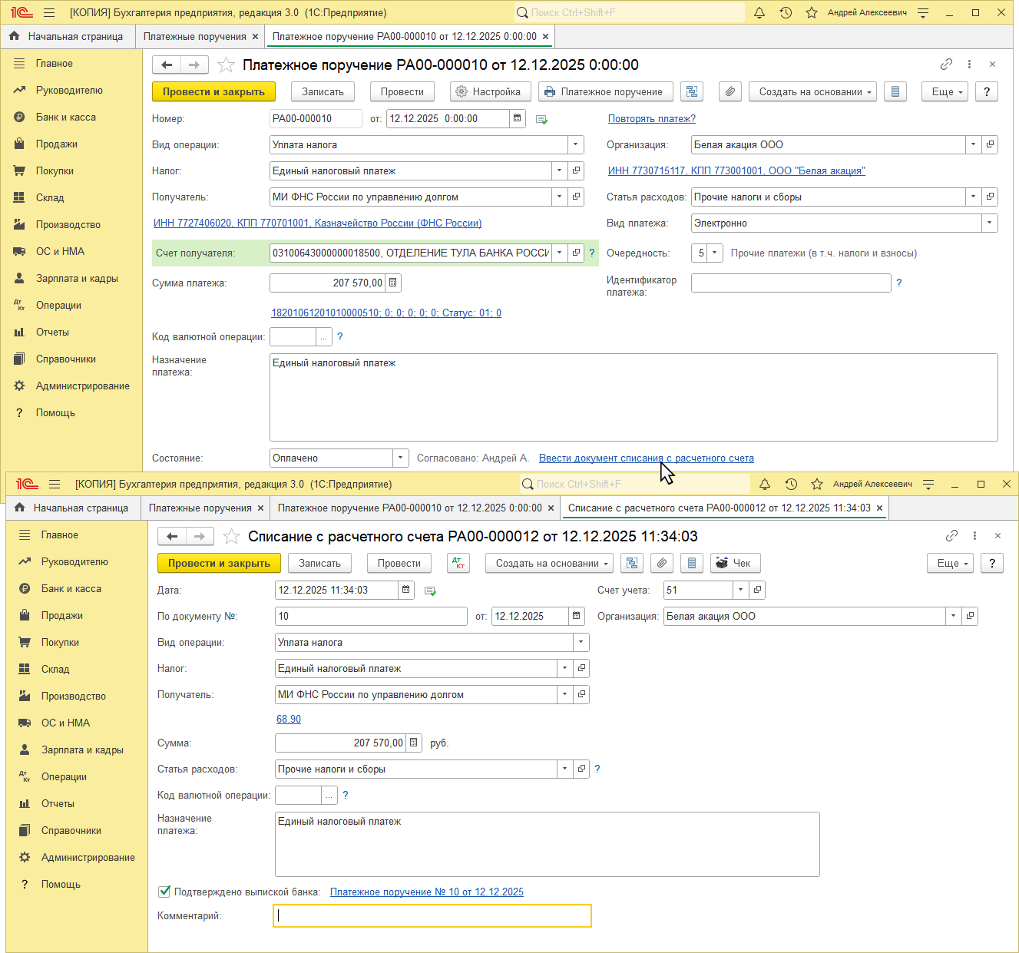Switch to the Платежные поручения tab in the top window

tap(194, 36)
